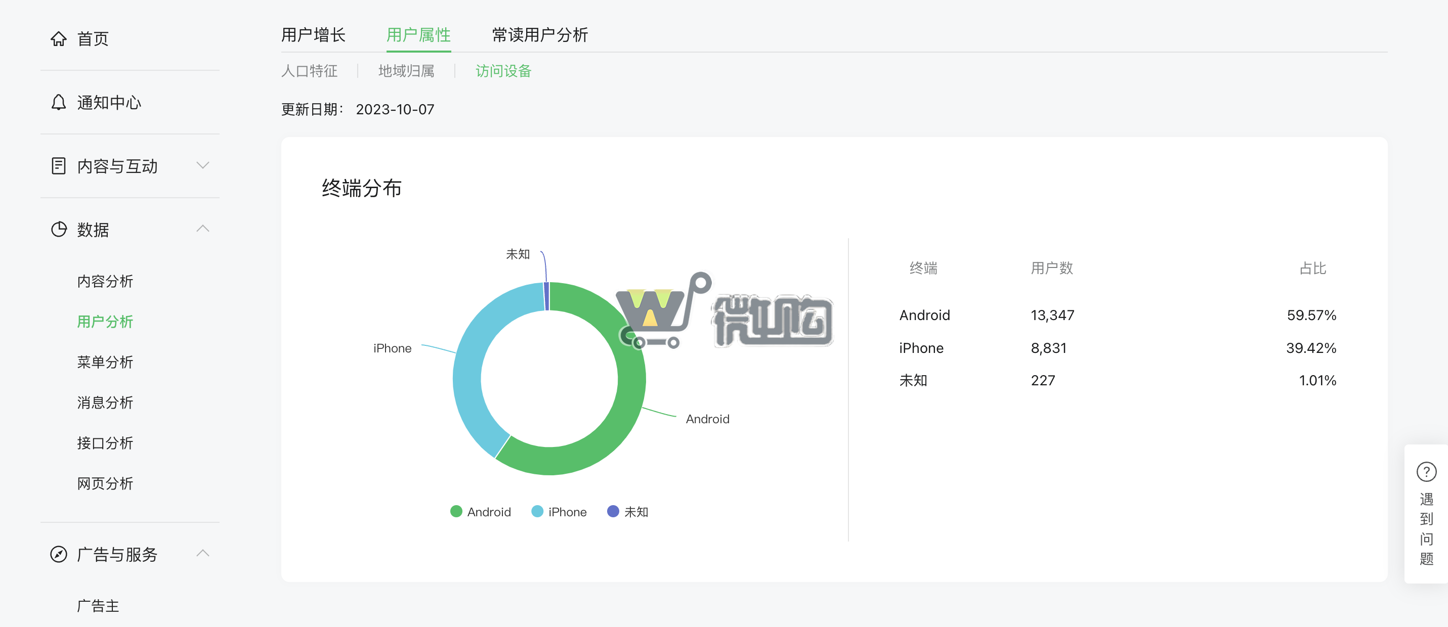Switch to the 常读用户分析 tab

[540, 35]
